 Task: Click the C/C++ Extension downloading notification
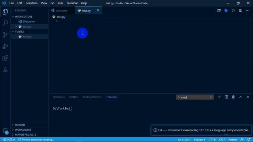(201, 130)
